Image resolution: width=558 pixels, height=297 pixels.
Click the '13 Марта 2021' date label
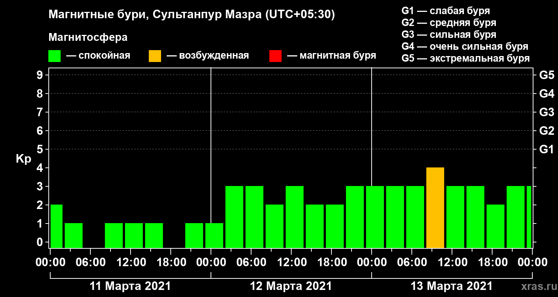[452, 286]
